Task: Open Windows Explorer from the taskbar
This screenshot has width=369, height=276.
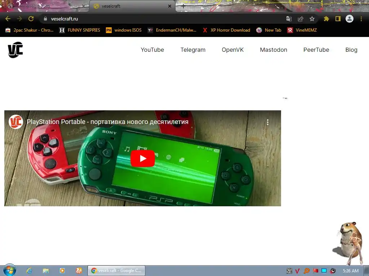Action: click(x=46, y=271)
